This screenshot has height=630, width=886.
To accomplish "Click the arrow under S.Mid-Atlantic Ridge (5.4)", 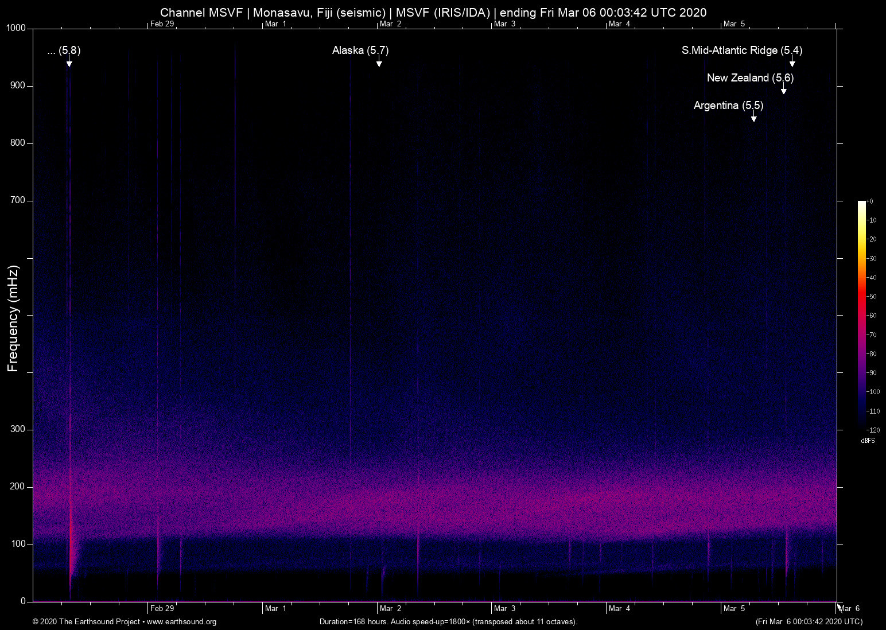I will coord(792,63).
